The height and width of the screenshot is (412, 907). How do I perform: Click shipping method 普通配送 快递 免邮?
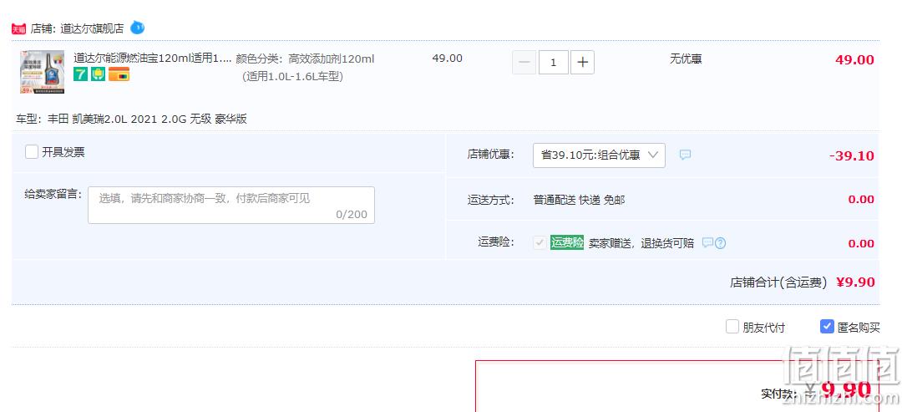[579, 201]
